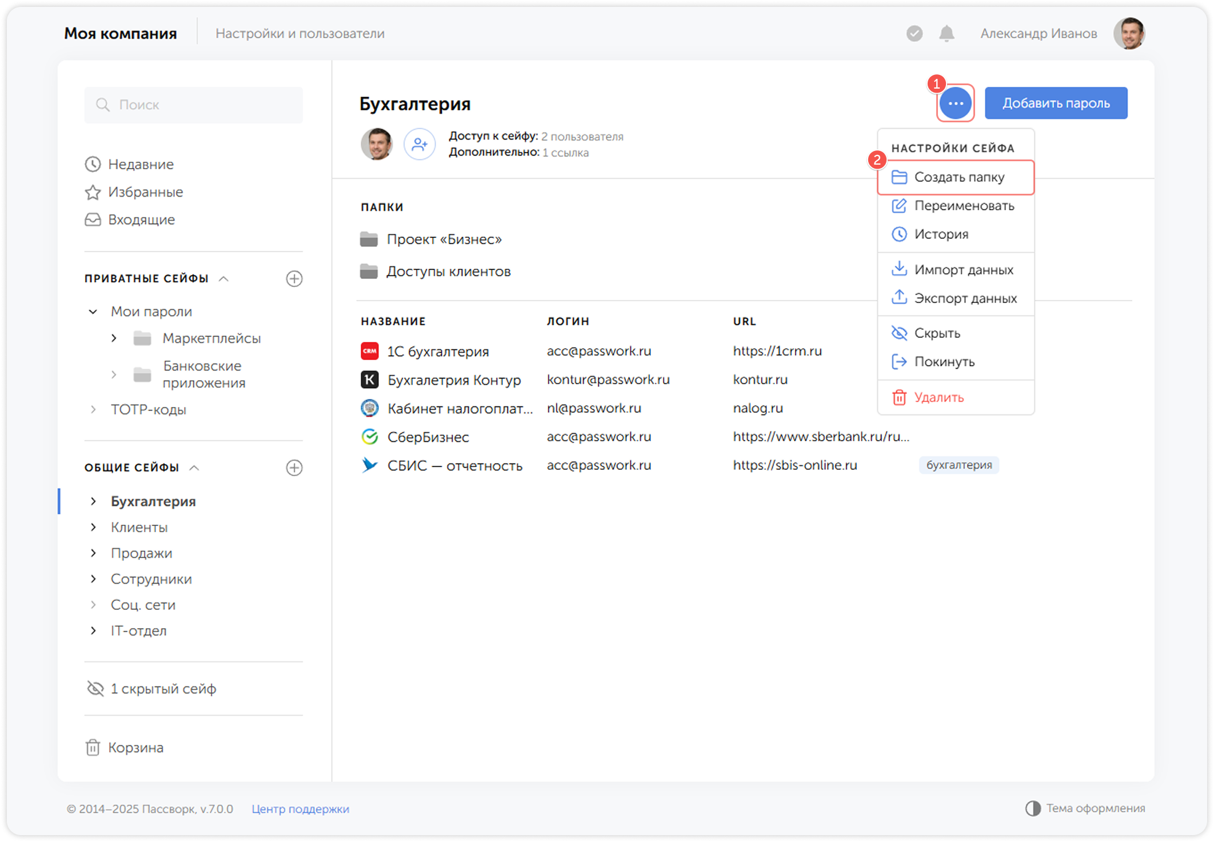Screen dimensions: 1214x842
Task: Click the add user icon in vault access
Action: click(420, 144)
